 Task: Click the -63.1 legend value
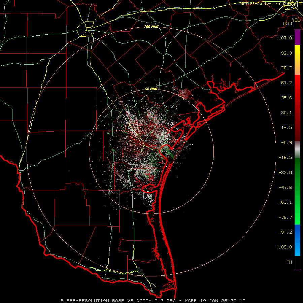(285, 202)
